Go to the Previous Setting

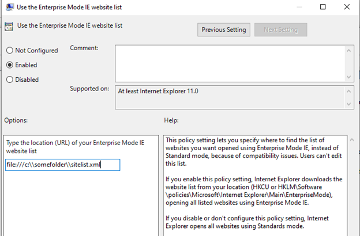point(223,29)
